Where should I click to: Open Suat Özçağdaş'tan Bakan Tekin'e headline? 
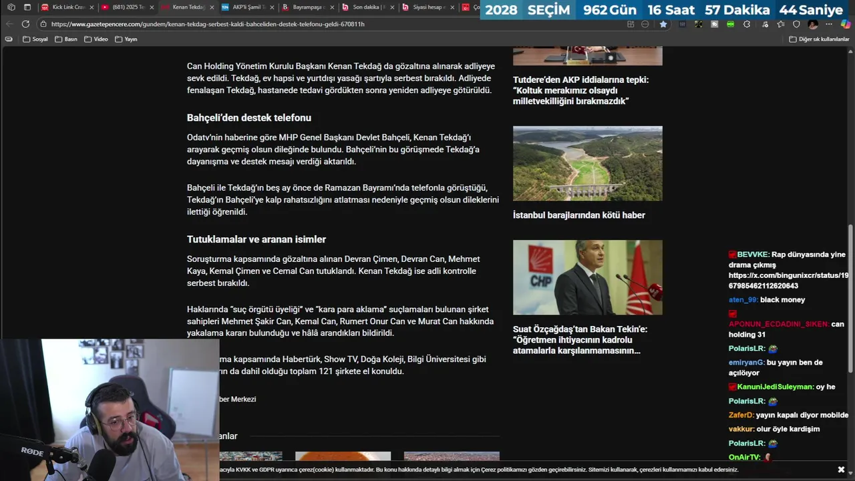click(580, 340)
